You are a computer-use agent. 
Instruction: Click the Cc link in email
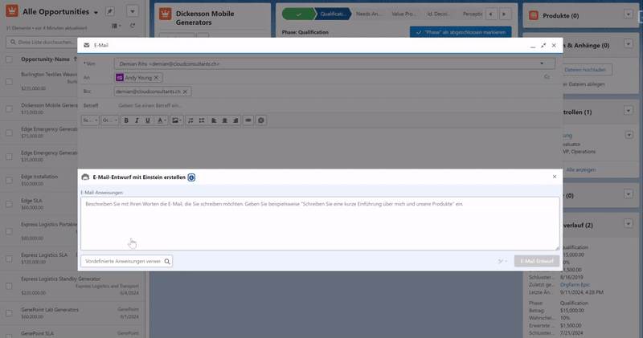(x=547, y=77)
